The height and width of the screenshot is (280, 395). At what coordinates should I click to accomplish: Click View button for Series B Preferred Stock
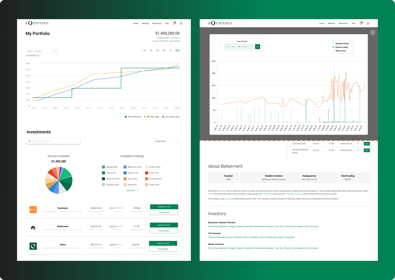tap(367, 150)
